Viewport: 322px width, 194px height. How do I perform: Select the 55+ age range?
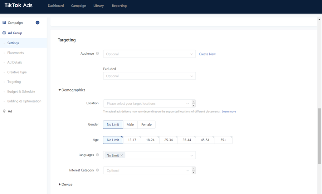pos(223,140)
